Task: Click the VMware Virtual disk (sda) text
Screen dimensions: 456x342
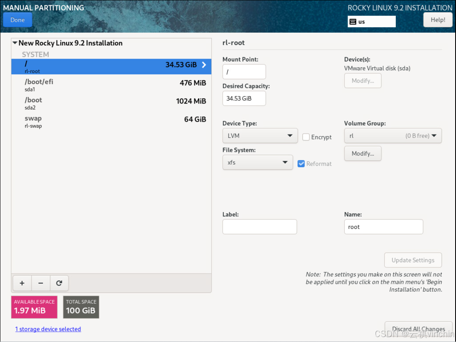Action: pos(377,68)
